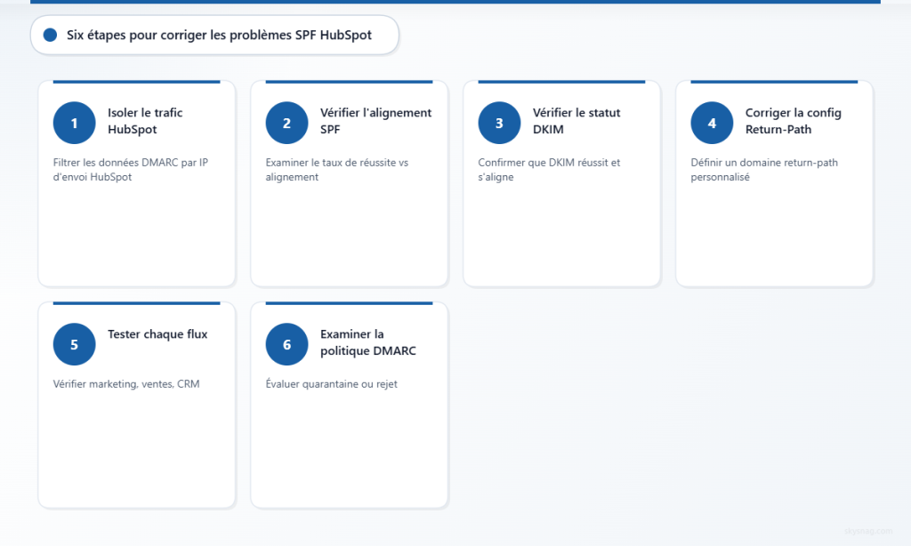Screen dimensions: 911x546
Task: Click 'Définir un domaine return-path personnalisé' text
Action: [x=764, y=170]
